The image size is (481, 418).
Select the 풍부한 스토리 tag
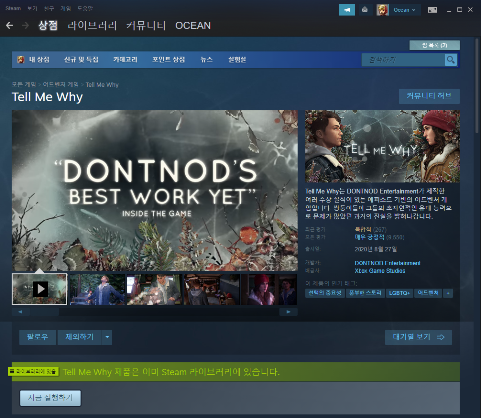pyautogui.click(x=365, y=293)
